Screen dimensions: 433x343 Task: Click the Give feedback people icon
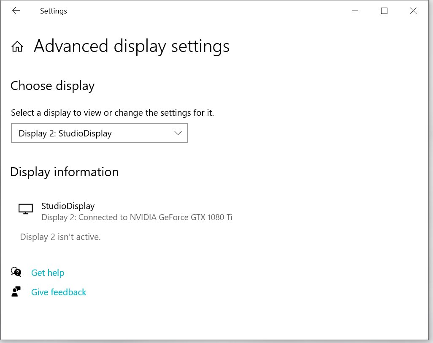(x=16, y=291)
